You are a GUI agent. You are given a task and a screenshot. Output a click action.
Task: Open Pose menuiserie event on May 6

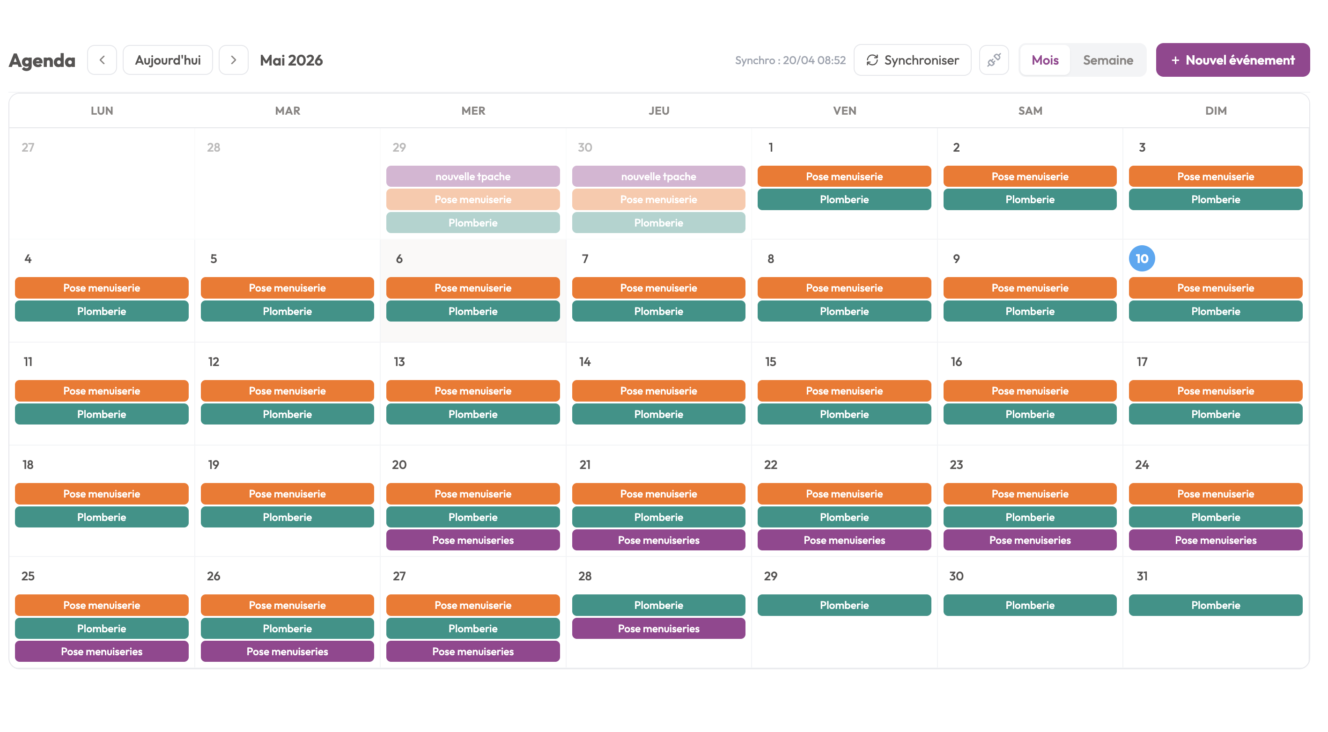click(473, 288)
